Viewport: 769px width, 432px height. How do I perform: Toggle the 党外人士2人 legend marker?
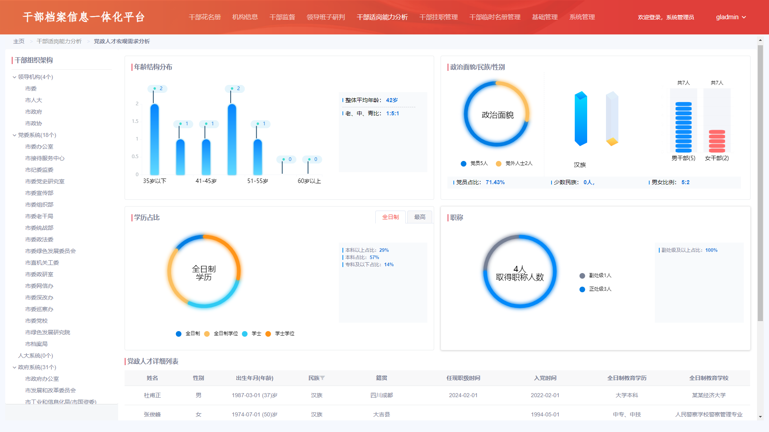(x=499, y=163)
